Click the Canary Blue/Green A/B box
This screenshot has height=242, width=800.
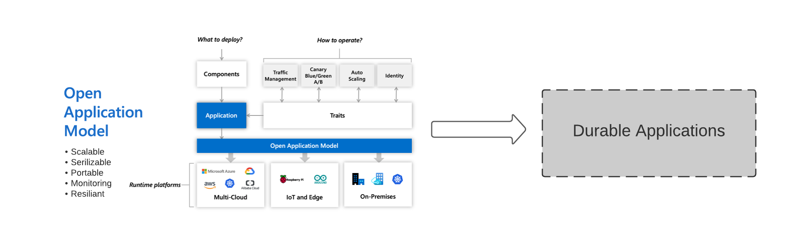318,76
